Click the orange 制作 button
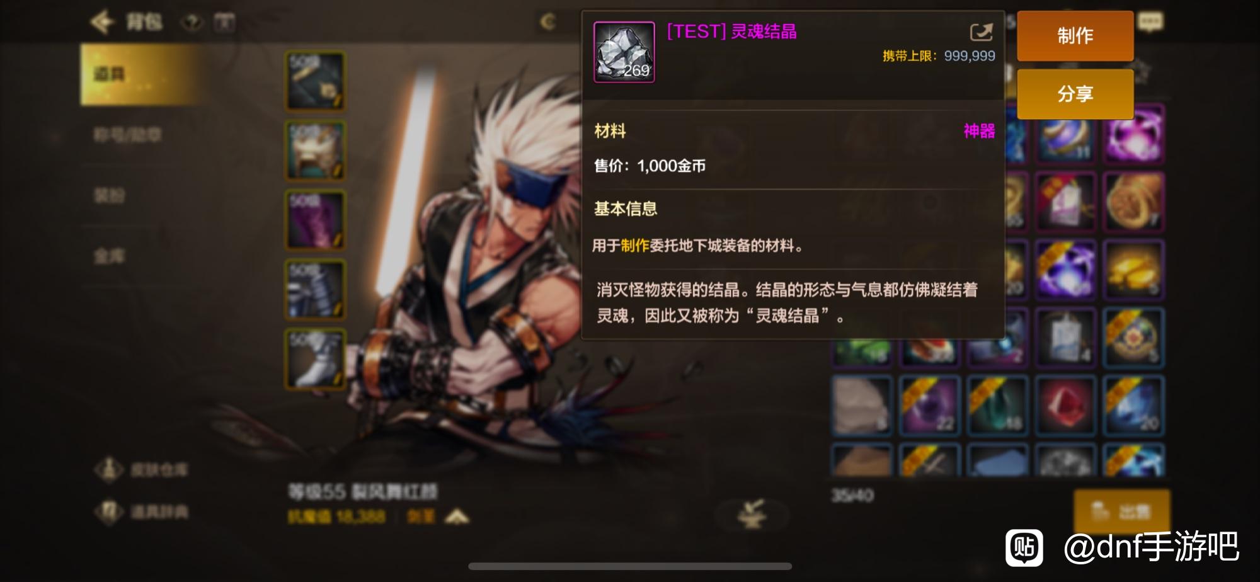This screenshot has height=582, width=1260. coord(1075,36)
